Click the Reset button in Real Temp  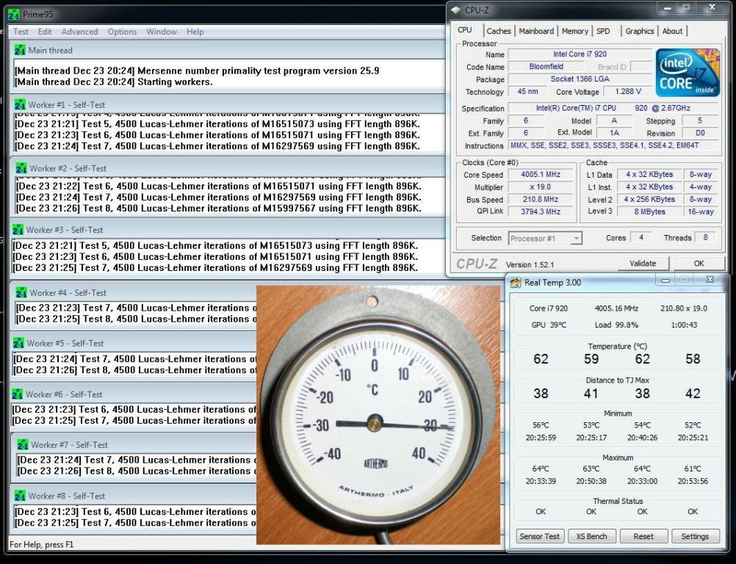(643, 536)
